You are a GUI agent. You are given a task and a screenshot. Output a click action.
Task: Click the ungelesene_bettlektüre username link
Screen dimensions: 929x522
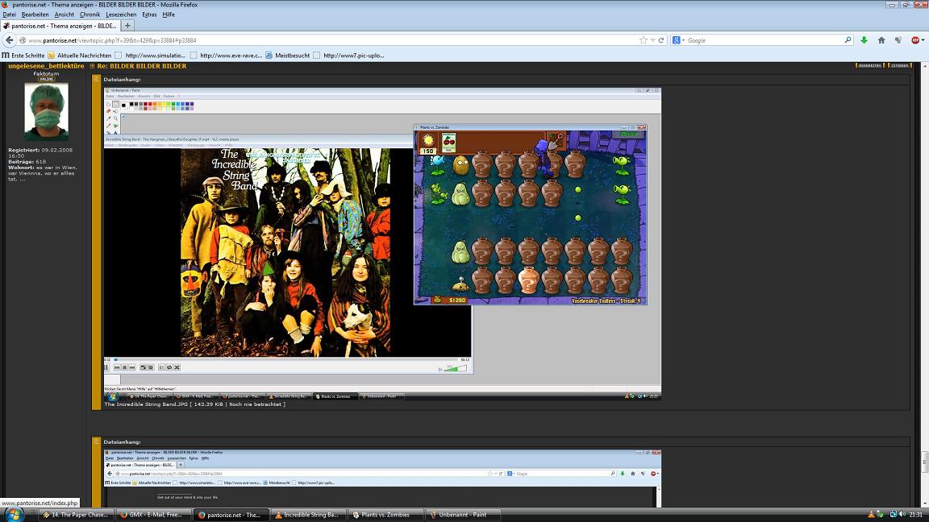pyautogui.click(x=46, y=66)
